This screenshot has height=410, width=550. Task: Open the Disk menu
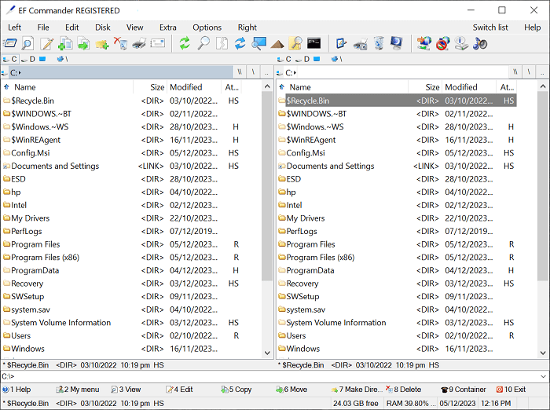(x=103, y=27)
